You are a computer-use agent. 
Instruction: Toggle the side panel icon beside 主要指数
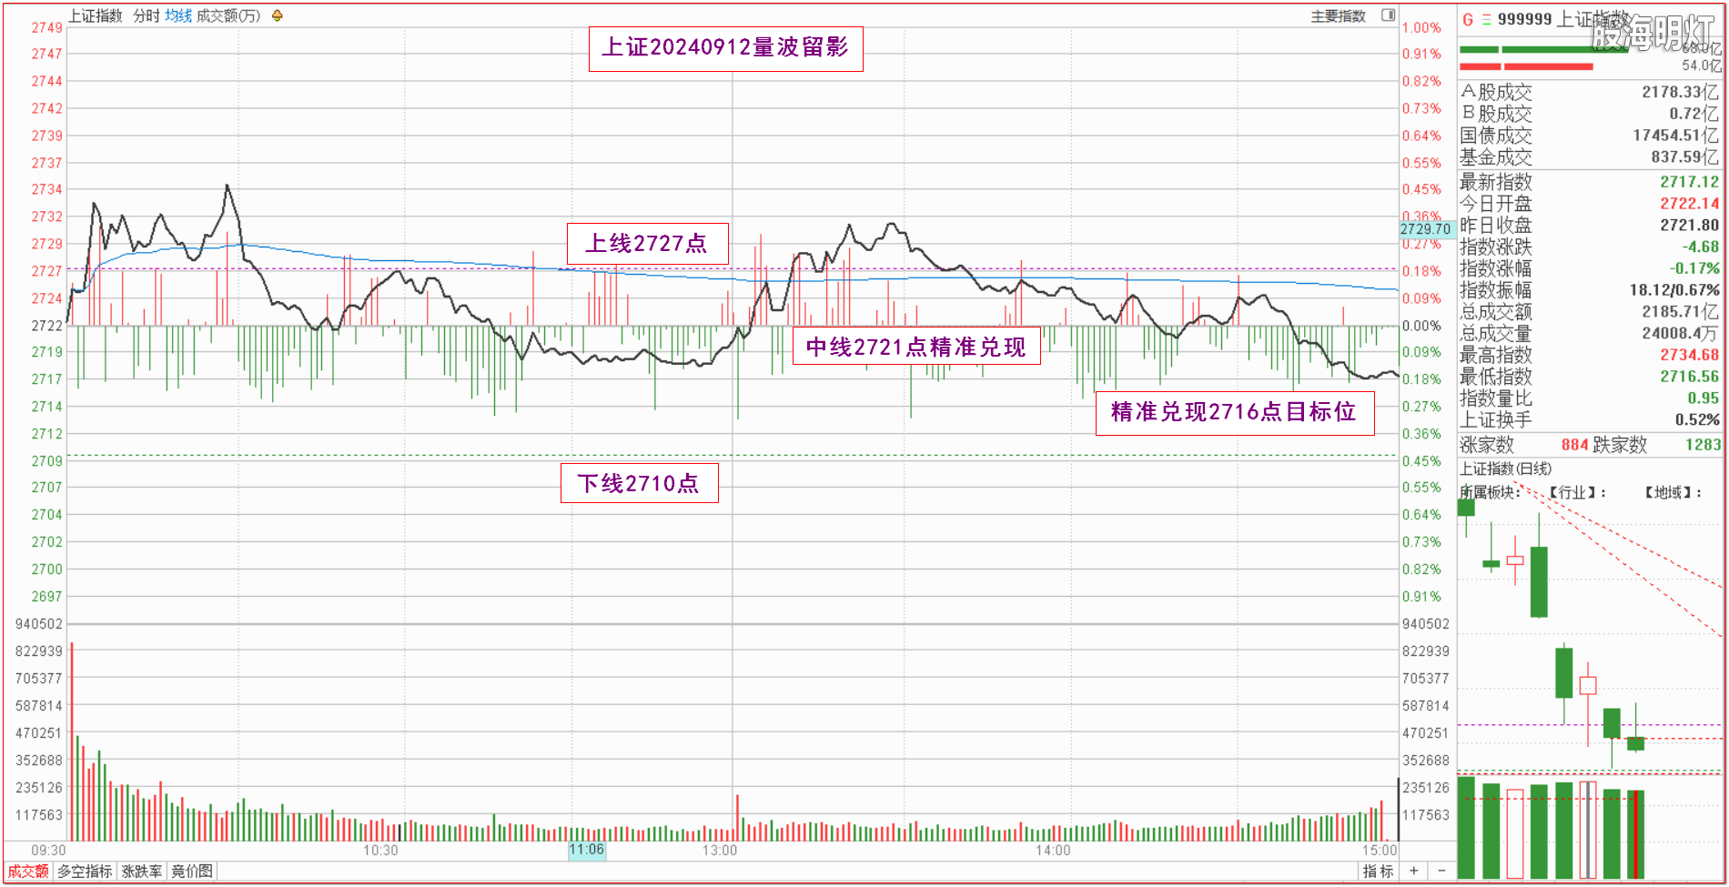click(x=1389, y=15)
